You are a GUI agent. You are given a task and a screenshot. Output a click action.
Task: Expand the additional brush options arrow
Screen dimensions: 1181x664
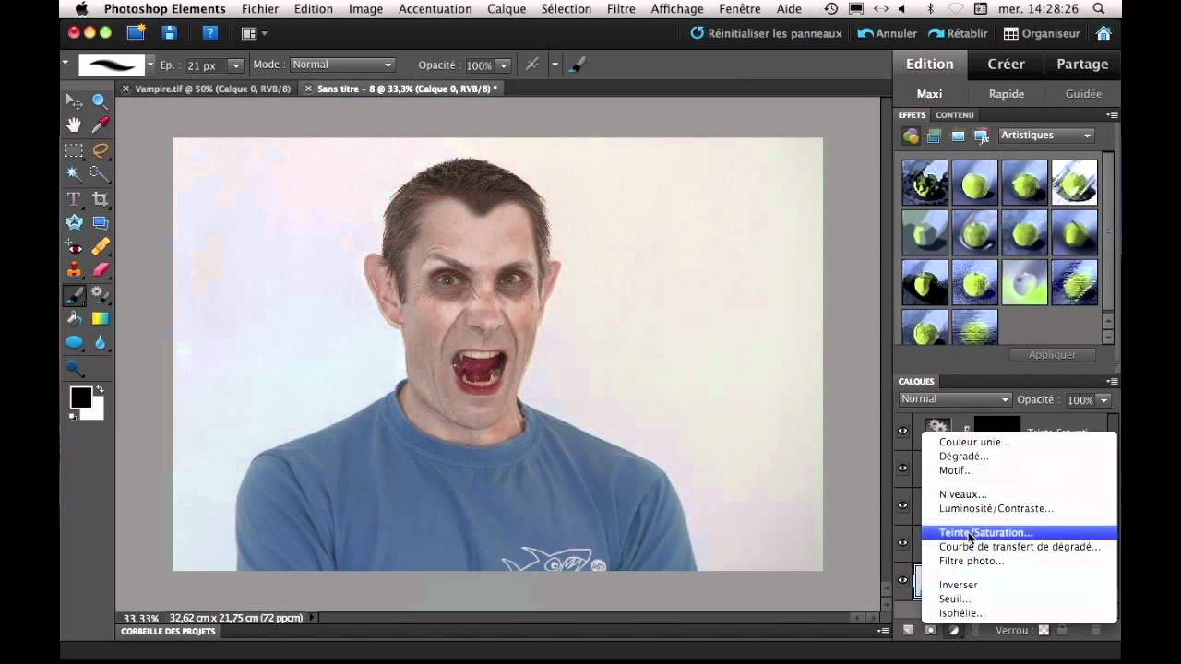click(555, 65)
